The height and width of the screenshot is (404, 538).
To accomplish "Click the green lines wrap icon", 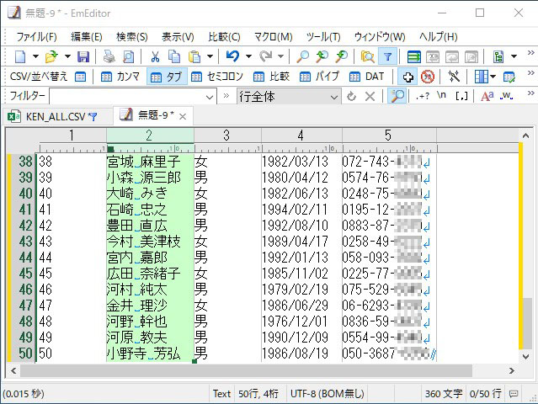I will 413,56.
